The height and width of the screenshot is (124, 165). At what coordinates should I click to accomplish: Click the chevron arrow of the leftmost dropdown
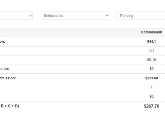coord(30,16)
